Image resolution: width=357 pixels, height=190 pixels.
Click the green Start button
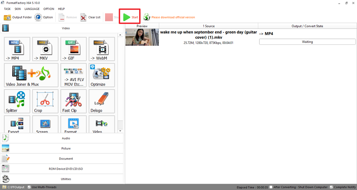point(130,17)
